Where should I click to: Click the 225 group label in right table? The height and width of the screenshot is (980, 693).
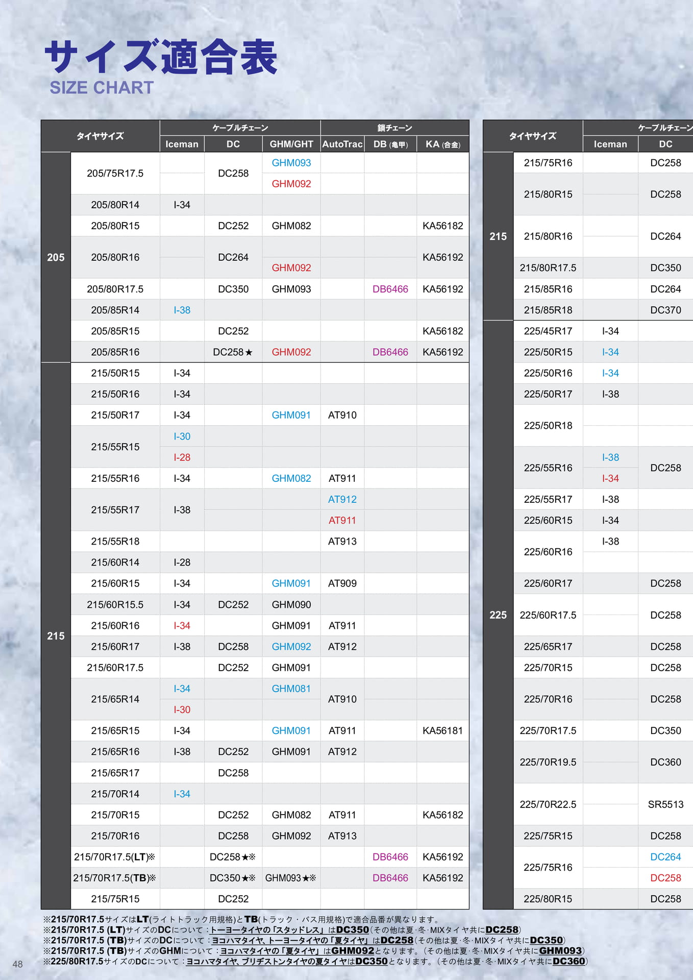tap(498, 615)
